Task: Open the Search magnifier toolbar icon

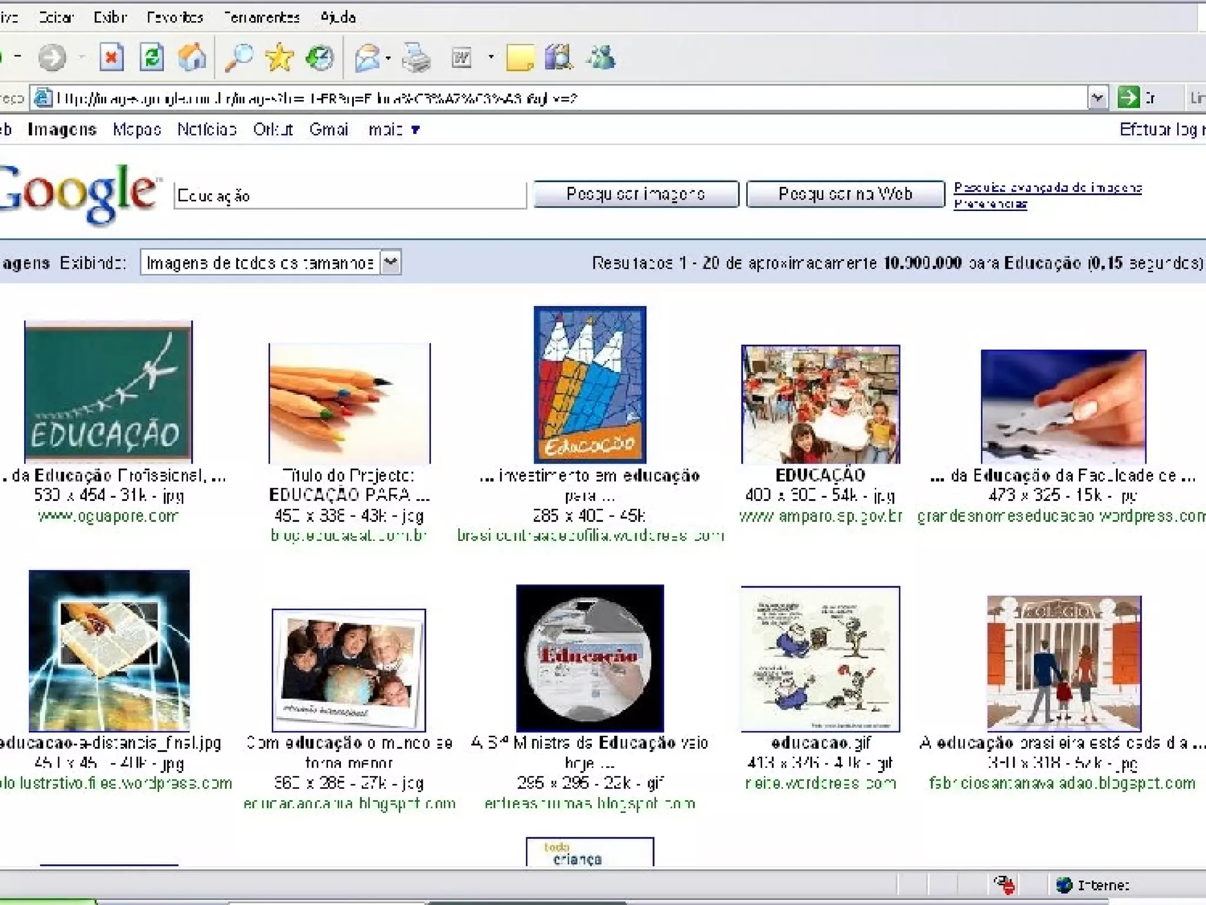Action: coord(239,58)
